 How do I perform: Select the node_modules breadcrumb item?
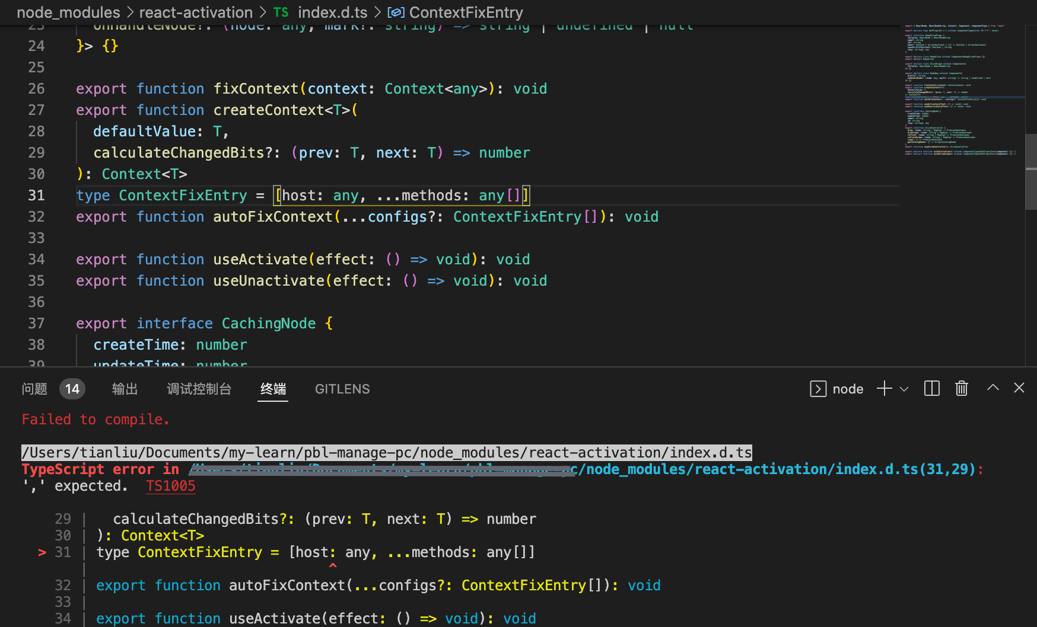coord(68,12)
